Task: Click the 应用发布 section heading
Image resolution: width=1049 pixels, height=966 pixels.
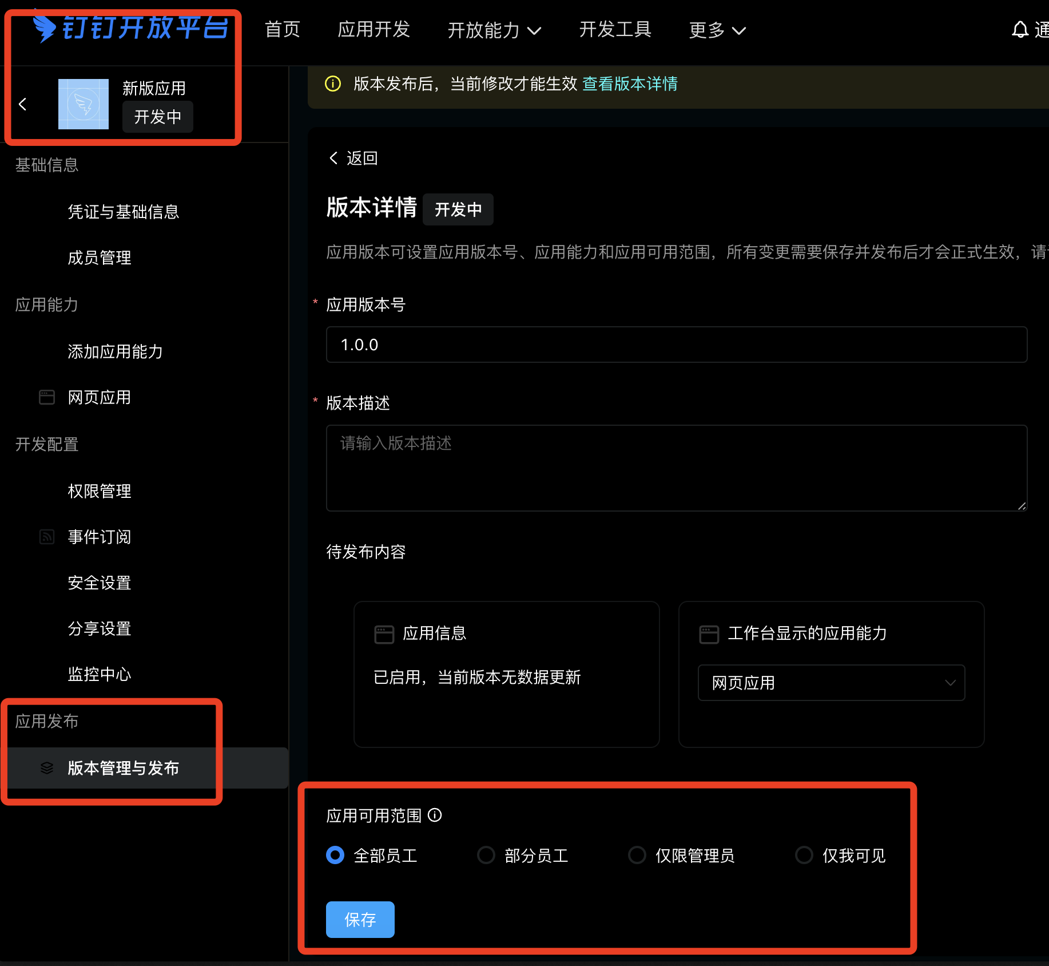Action: point(47,721)
